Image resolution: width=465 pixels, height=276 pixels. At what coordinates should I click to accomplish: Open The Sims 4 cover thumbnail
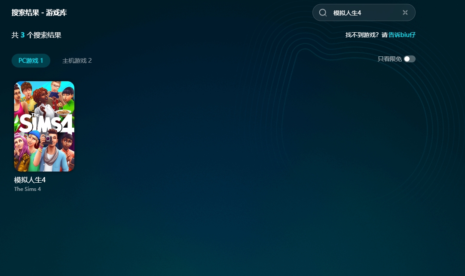44,126
